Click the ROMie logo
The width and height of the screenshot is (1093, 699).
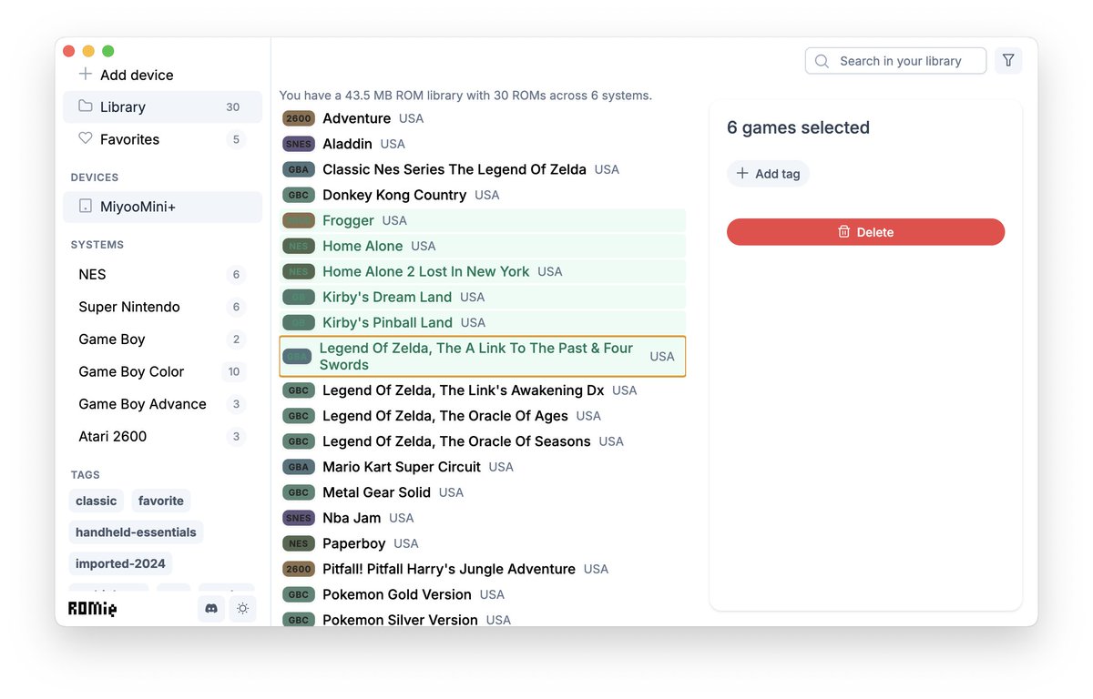[93, 609]
